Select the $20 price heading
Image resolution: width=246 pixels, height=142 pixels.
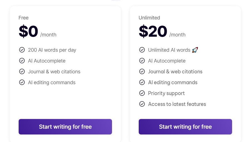pyautogui.click(x=153, y=31)
